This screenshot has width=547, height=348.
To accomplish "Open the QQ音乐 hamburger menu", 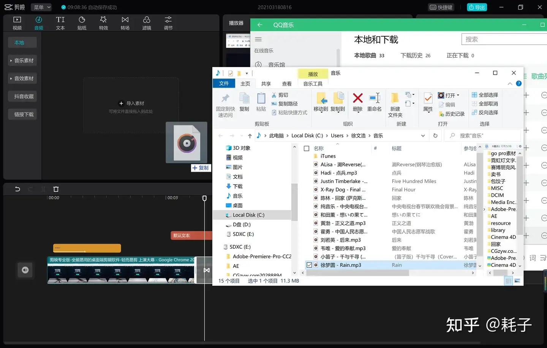I will point(258,39).
